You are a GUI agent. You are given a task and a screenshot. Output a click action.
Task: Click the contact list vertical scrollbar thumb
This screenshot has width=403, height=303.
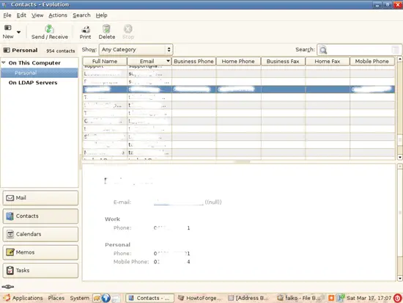[399, 140]
